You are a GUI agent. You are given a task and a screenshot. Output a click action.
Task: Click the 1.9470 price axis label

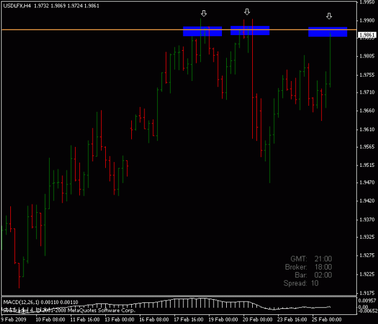pyautogui.click(x=367, y=183)
